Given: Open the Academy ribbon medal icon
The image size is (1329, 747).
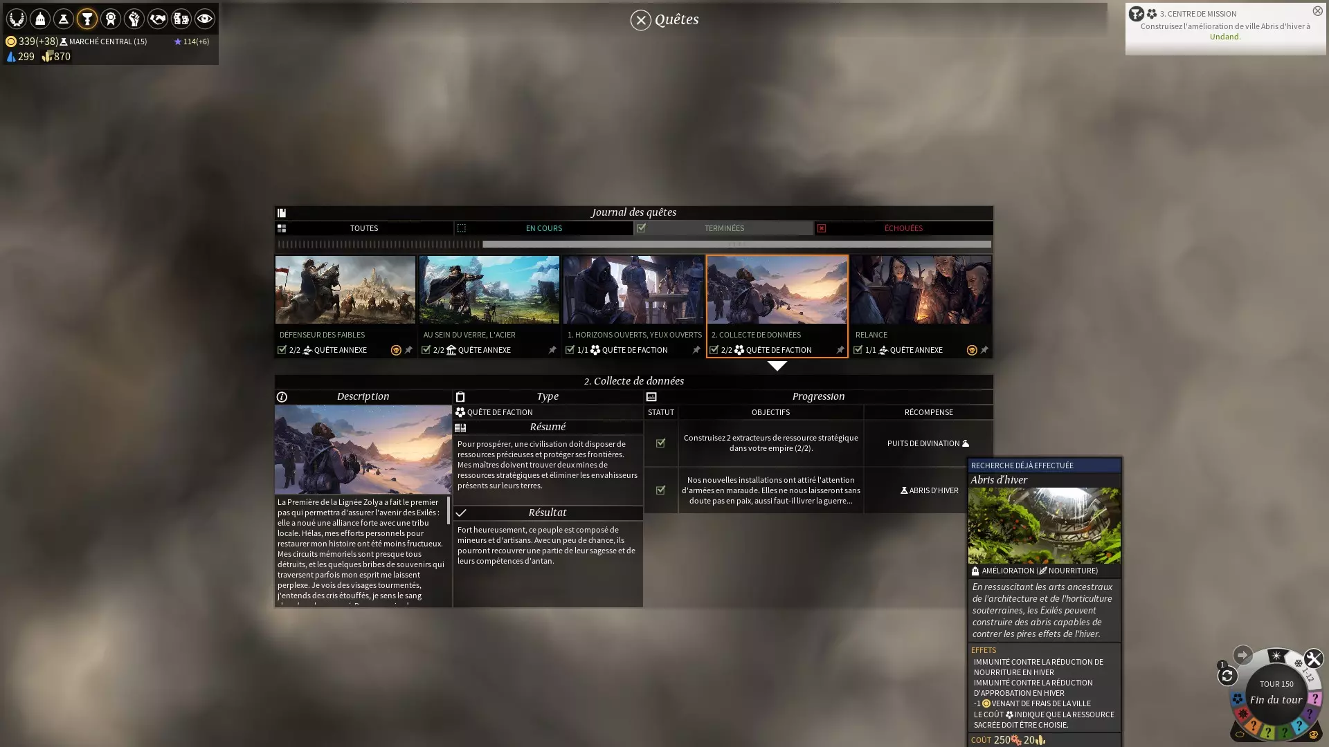Looking at the screenshot, I should 111,19.
